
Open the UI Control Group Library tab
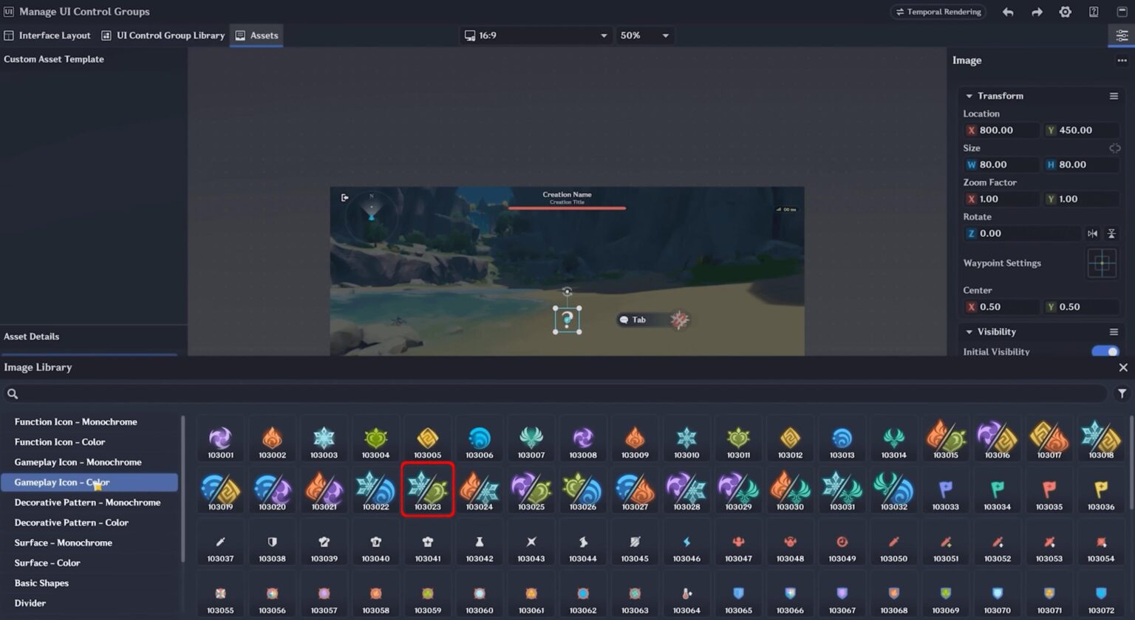[x=163, y=35]
